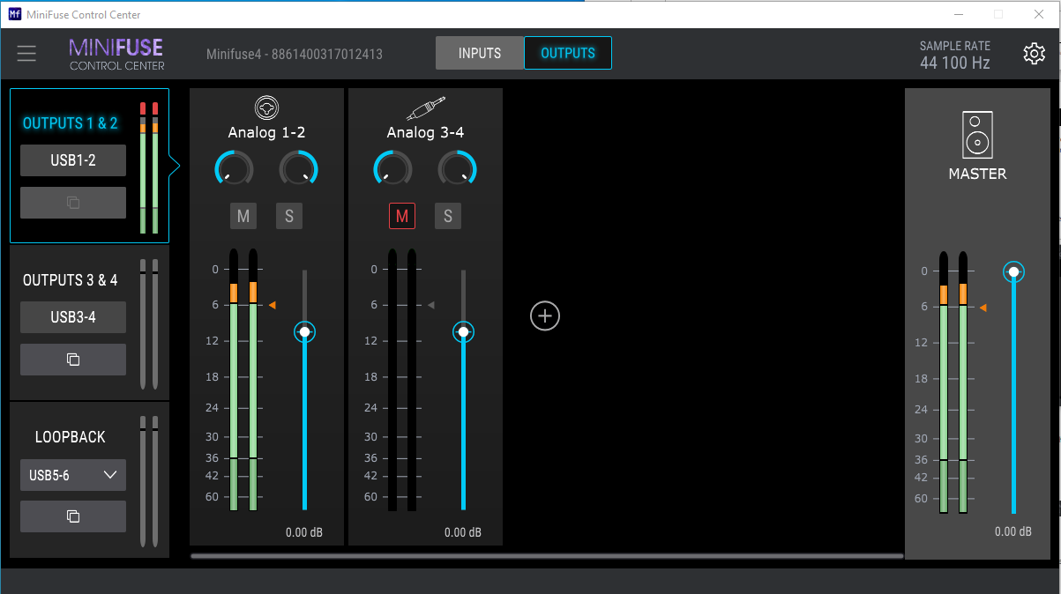
Task: Click the Analog 3-4 level meter
Action: [x=402, y=380]
